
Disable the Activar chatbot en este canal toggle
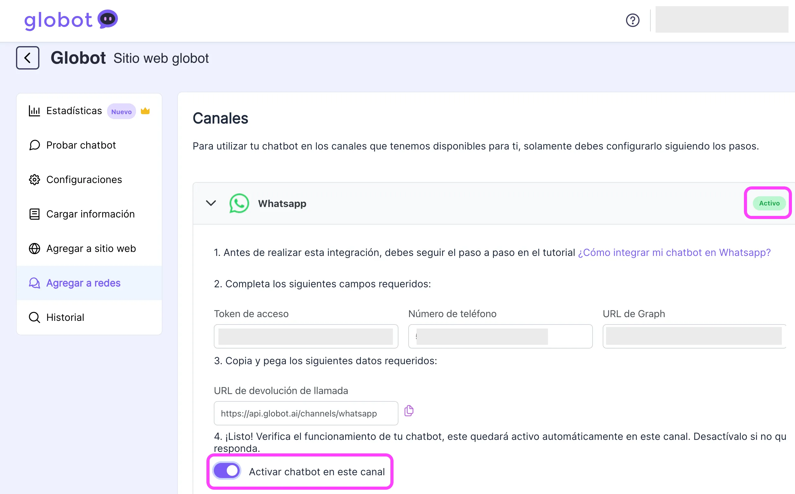click(x=226, y=471)
